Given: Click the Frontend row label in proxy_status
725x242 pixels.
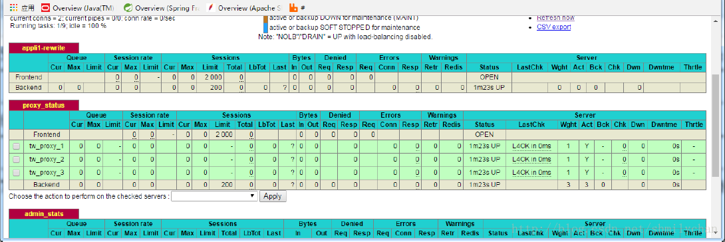Looking at the screenshot, I should pyautogui.click(x=47, y=134).
